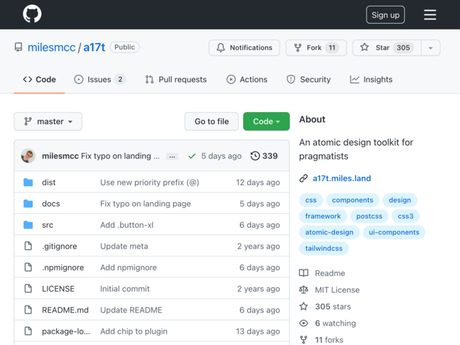
Task: Click the docs folder icon
Action: 28,203
